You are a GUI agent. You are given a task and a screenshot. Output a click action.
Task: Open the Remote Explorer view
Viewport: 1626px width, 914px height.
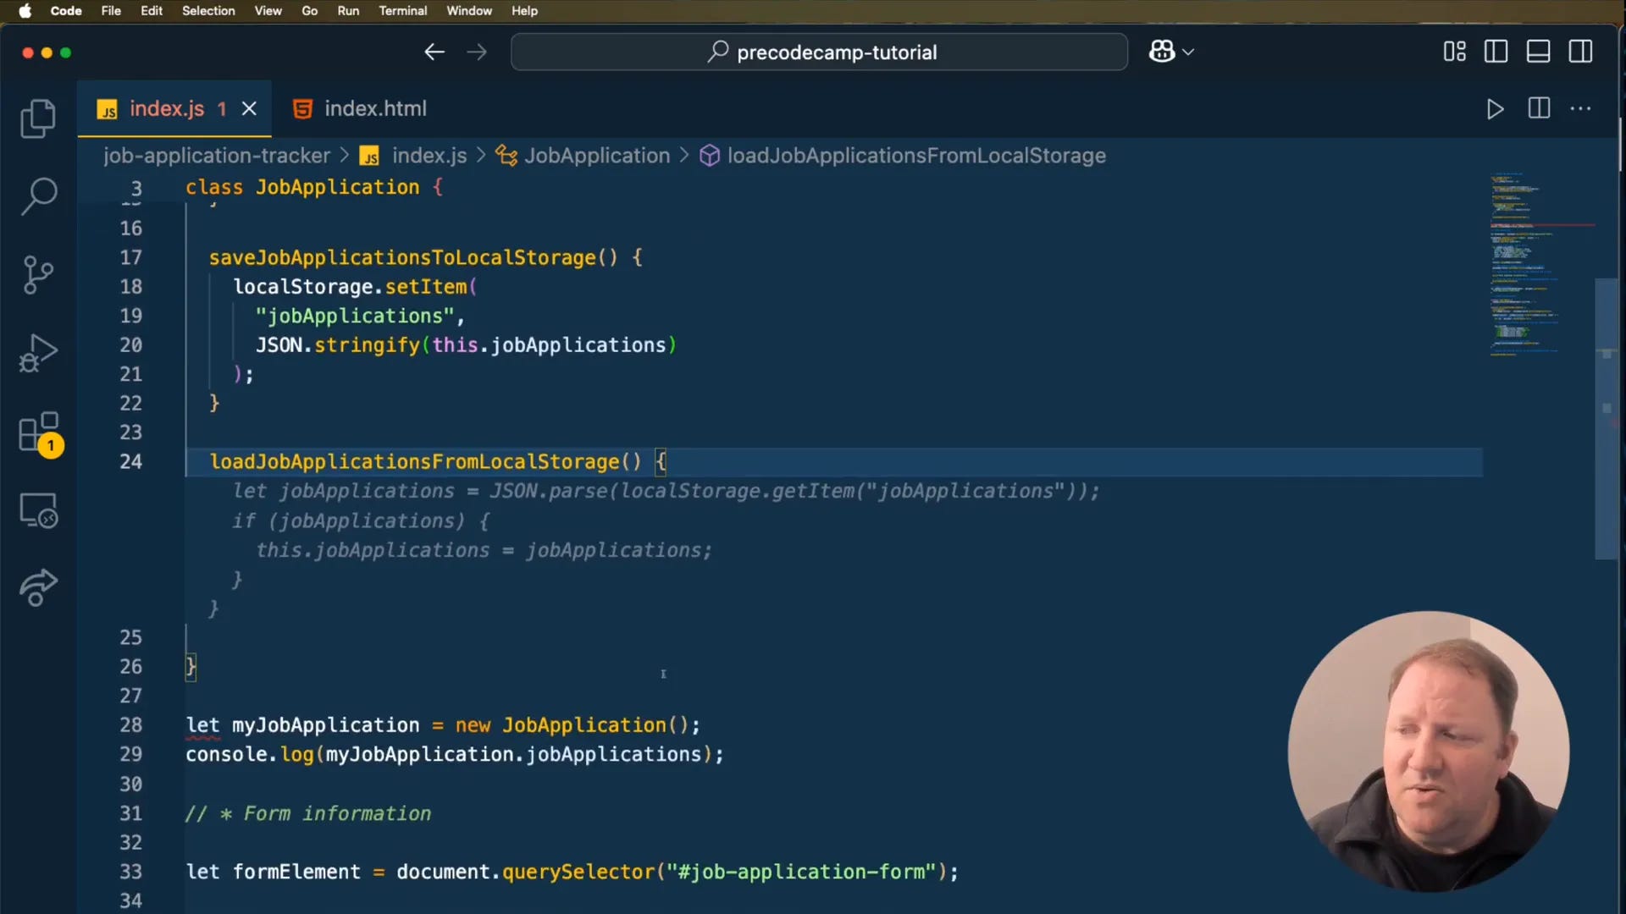point(38,510)
